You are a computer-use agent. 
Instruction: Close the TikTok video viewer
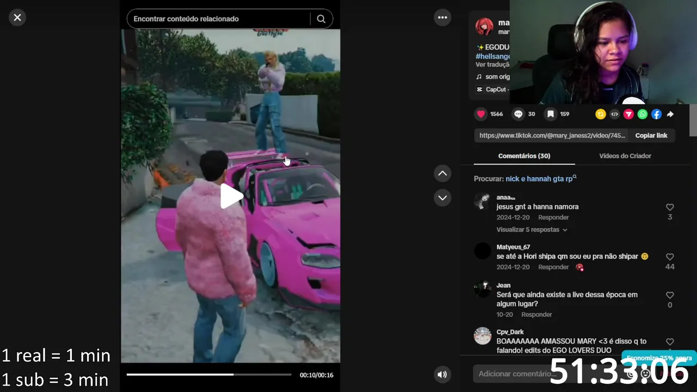pyautogui.click(x=17, y=17)
